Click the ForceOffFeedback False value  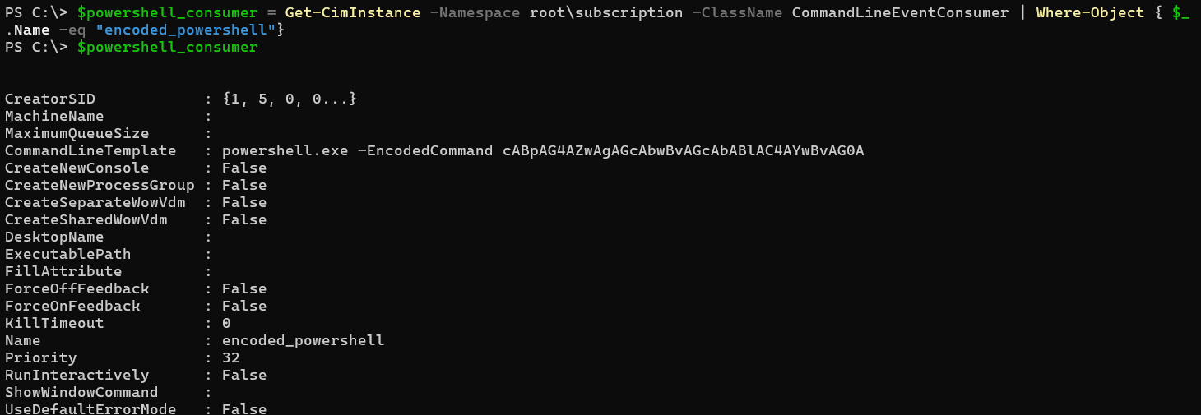(244, 288)
